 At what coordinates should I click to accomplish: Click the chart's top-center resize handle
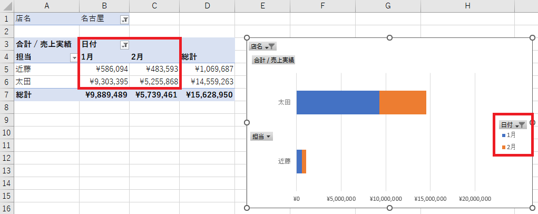(x=389, y=37)
